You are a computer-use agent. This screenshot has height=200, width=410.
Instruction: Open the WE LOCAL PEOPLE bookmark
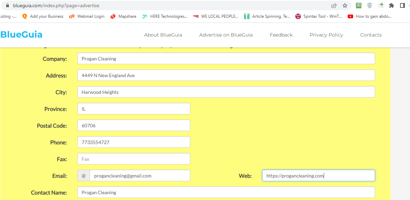216,16
